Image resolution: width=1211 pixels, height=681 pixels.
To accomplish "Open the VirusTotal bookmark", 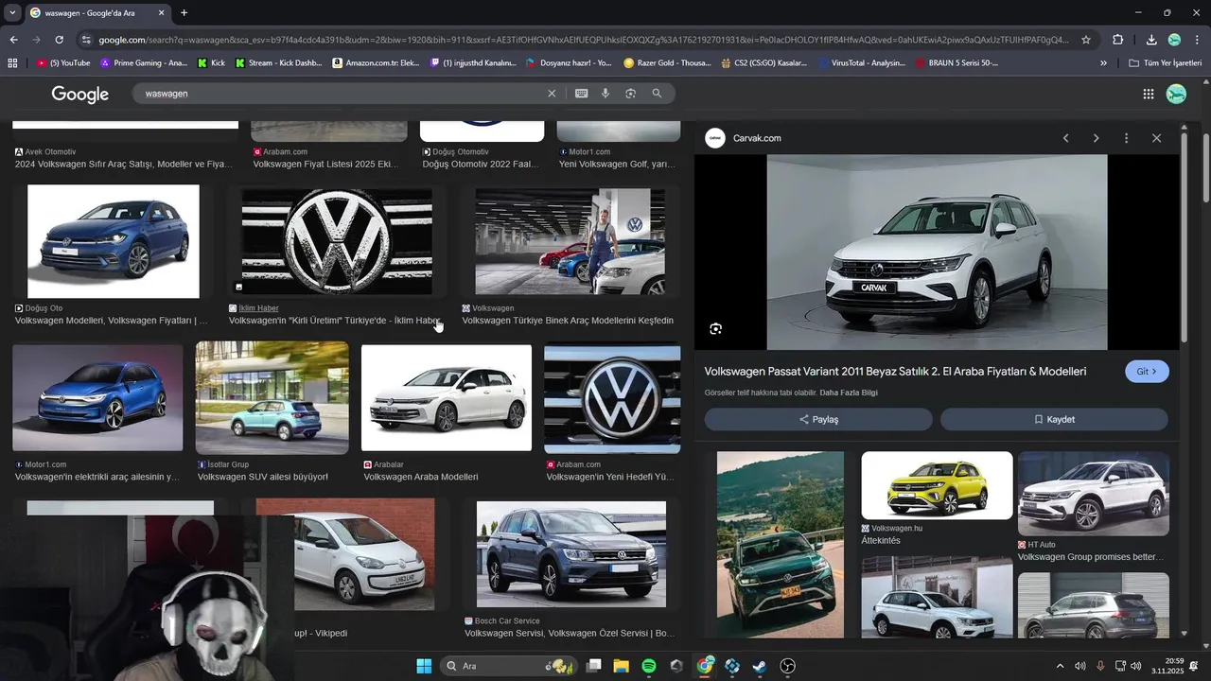I will (862, 63).
